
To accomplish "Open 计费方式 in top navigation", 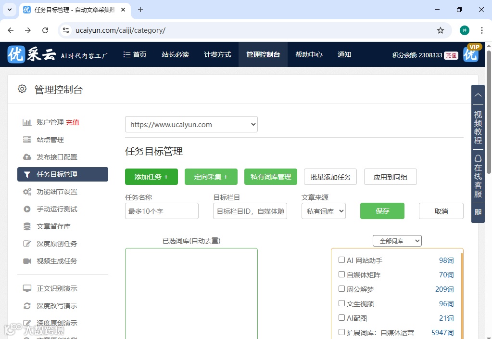I will [217, 54].
